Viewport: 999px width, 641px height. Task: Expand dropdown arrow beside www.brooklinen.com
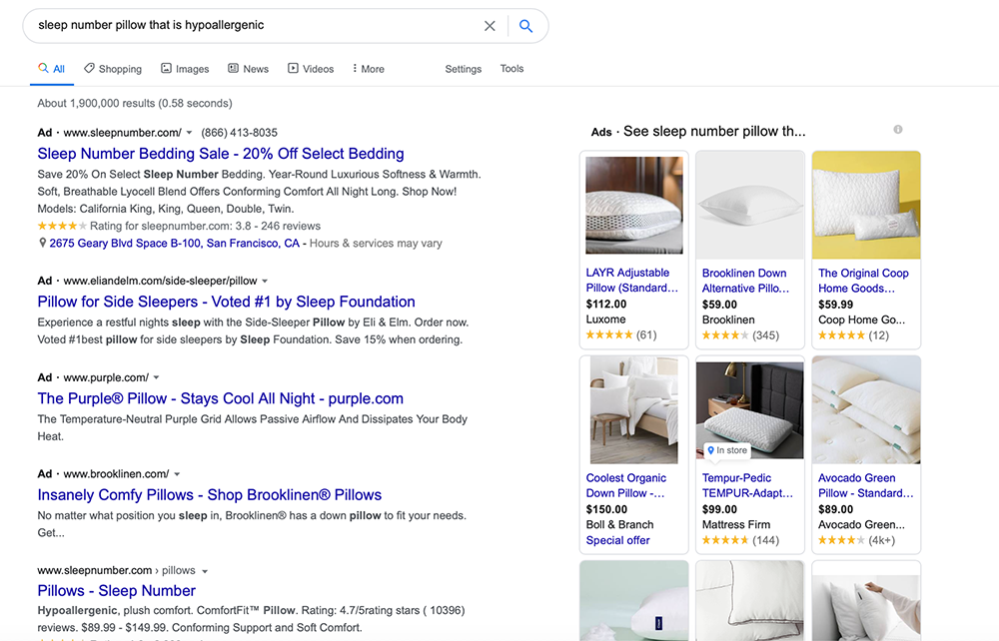point(177,474)
